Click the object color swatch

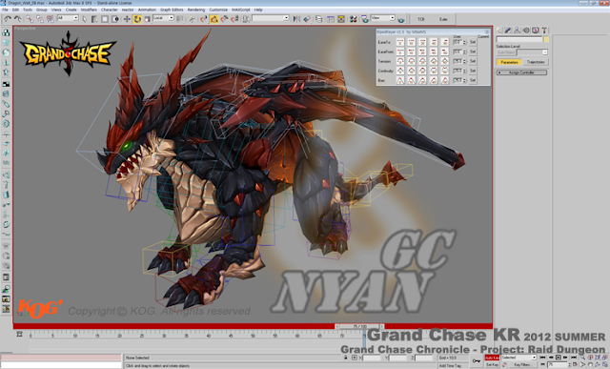click(x=546, y=39)
